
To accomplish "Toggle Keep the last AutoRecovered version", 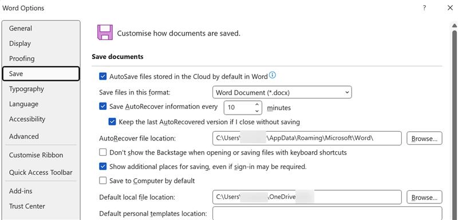I will [x=112, y=121].
